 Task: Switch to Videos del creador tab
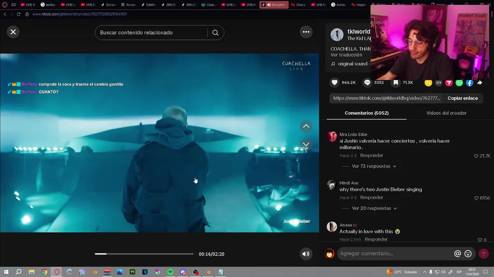(447, 113)
